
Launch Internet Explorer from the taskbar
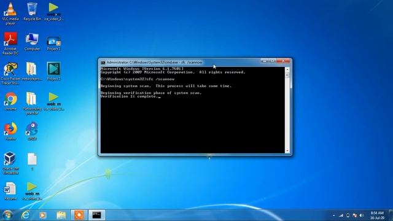tap(25, 215)
